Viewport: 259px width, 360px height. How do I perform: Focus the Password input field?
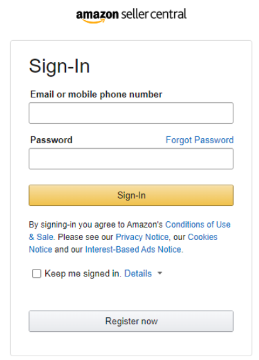[131, 159]
